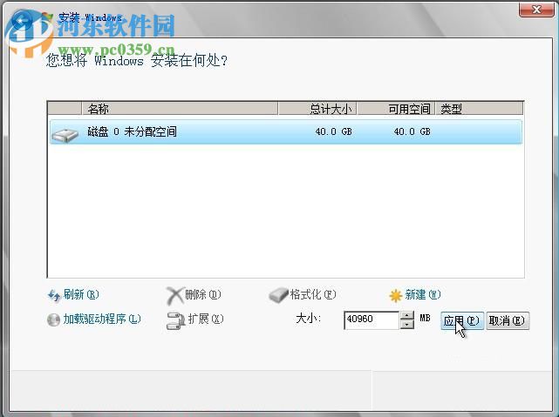
Task: Click the Format link text 格式化(F)
Action: click(x=313, y=294)
